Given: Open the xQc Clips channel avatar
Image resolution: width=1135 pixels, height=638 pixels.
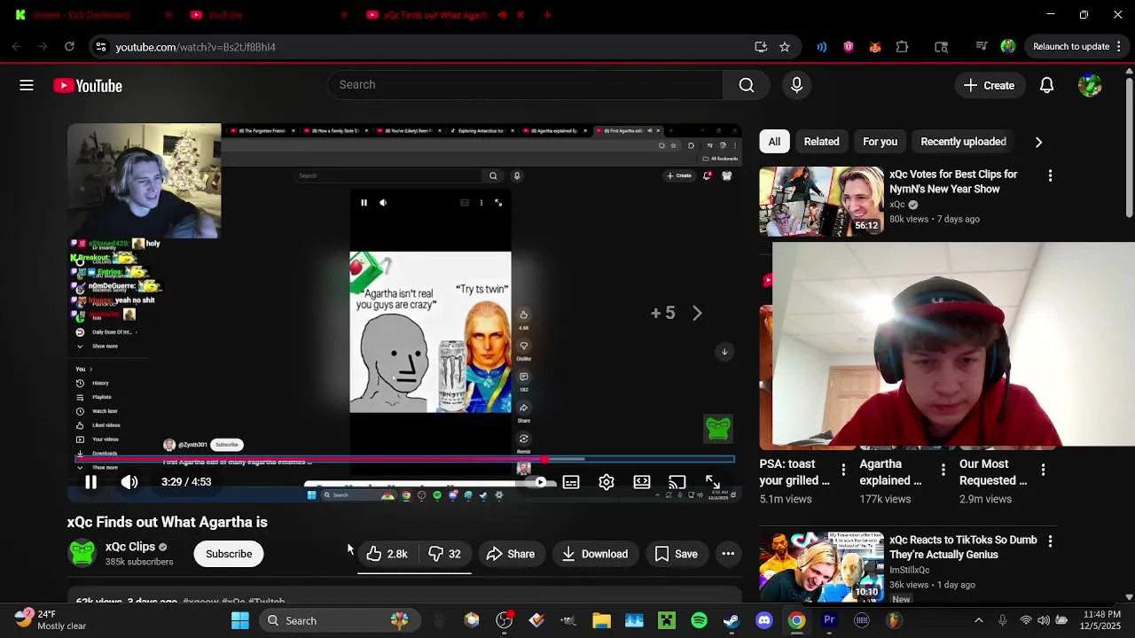Looking at the screenshot, I should point(82,553).
